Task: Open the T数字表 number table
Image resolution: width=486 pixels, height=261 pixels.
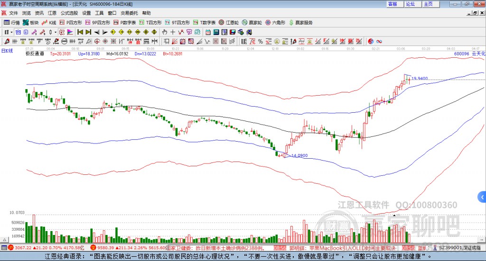Action: [x=204, y=23]
